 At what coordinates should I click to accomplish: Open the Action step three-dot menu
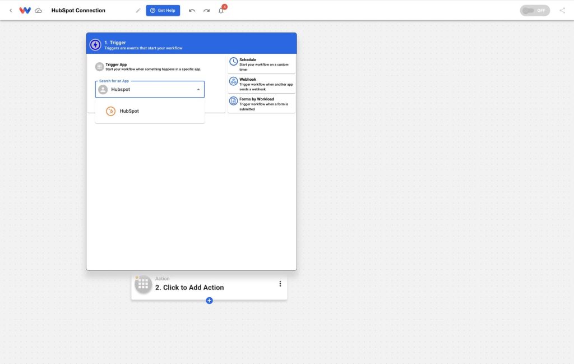(x=280, y=284)
